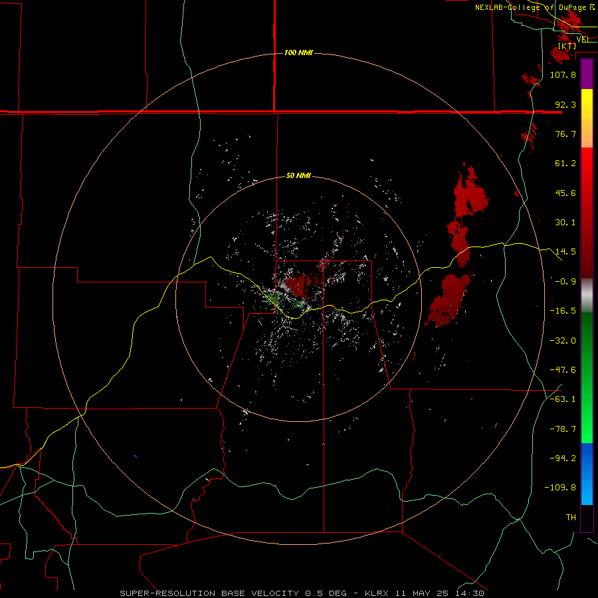Screen dimensions: 598x598
Task: Pick the black TH segment of the color bar
Action: (587, 518)
